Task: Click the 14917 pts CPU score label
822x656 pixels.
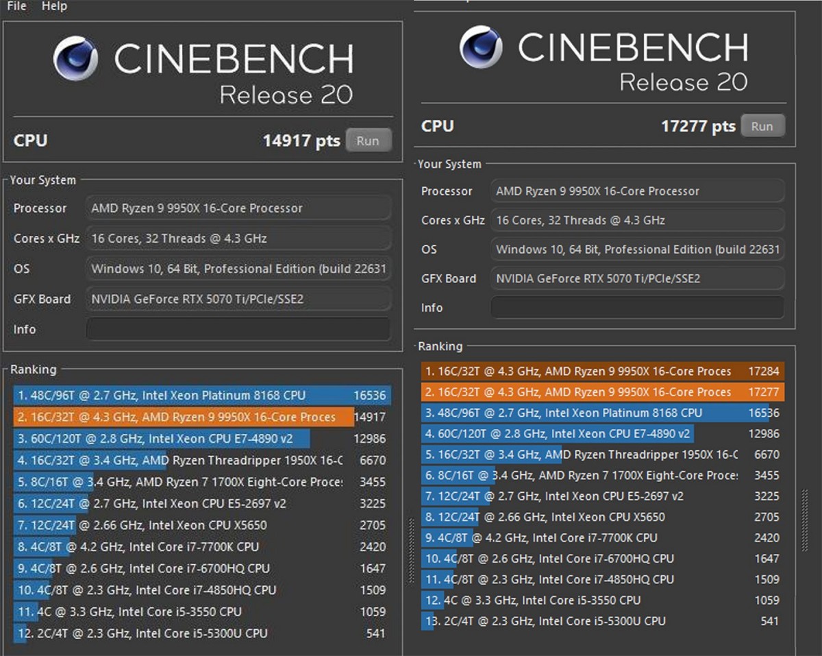Action: (301, 140)
